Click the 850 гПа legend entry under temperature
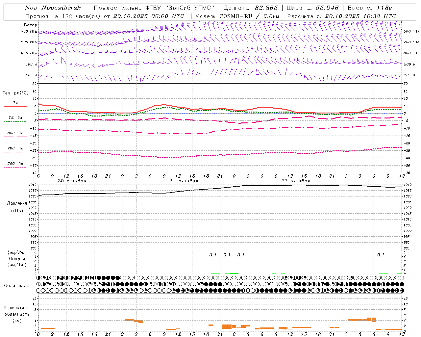Screen dimensions: 421x337 (15, 133)
